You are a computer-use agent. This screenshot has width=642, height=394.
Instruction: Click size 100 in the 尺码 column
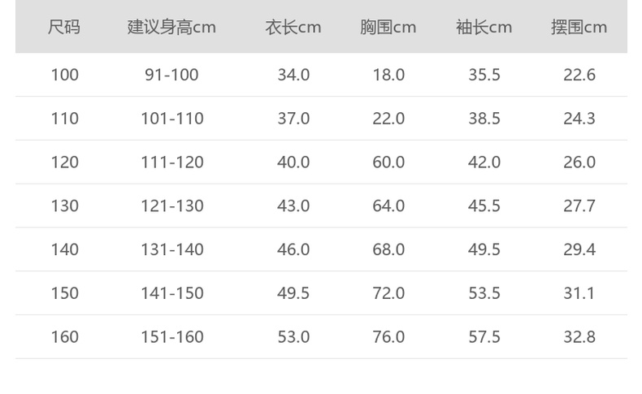pyautogui.click(x=64, y=75)
